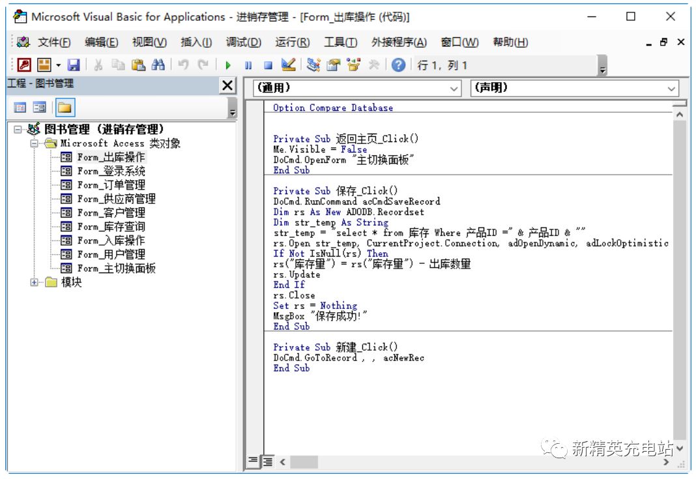The height and width of the screenshot is (479, 696).
Task: Open the 窗口(W) menu
Action: [x=459, y=42]
